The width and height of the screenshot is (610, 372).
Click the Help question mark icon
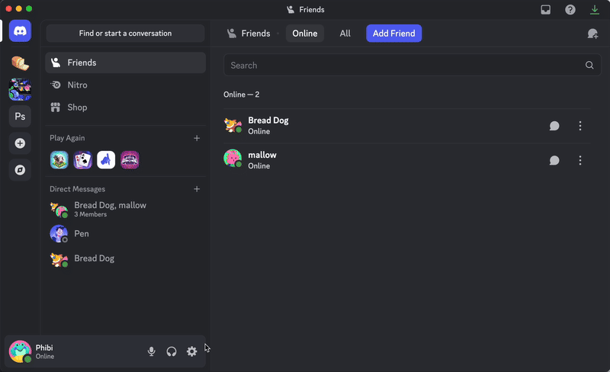click(570, 10)
